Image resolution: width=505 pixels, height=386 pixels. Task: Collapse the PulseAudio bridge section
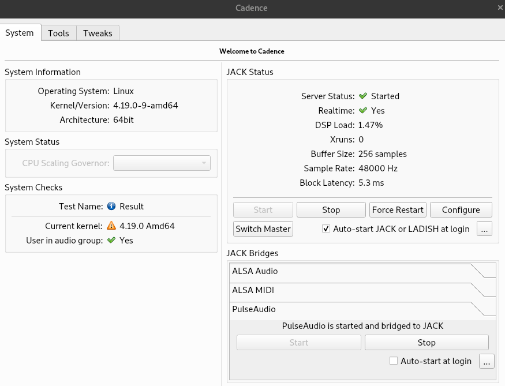click(362, 309)
